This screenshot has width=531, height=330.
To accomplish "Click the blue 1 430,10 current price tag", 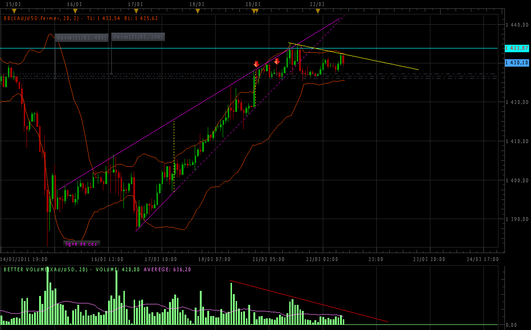I will (517, 62).
